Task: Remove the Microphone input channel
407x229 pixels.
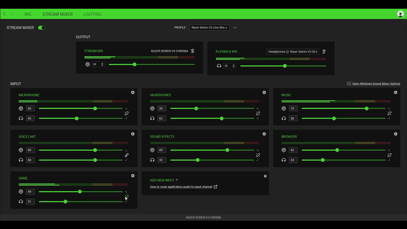Action: 133,92
